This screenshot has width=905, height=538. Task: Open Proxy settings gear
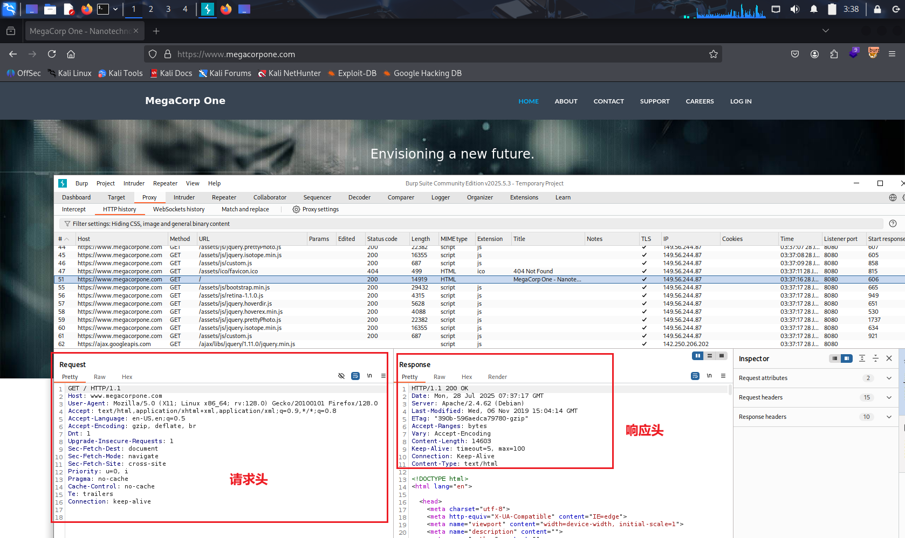coord(316,209)
